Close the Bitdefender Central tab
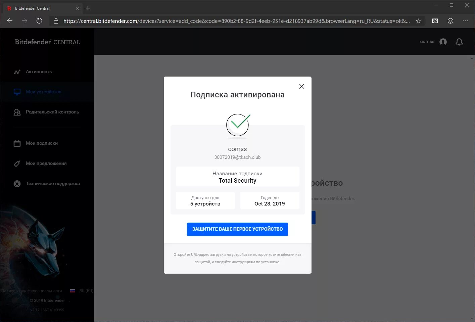475x322 pixels. [x=78, y=8]
